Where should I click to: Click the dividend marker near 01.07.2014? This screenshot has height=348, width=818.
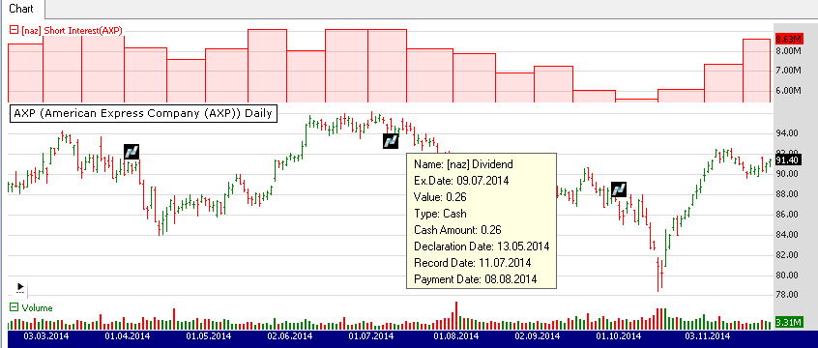391,140
